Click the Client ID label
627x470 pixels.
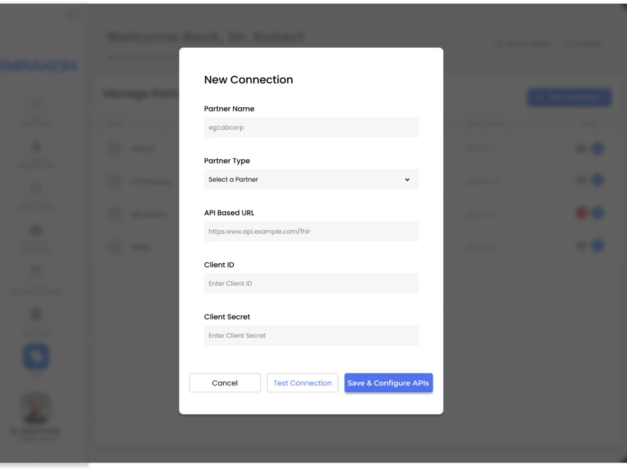coord(219,264)
